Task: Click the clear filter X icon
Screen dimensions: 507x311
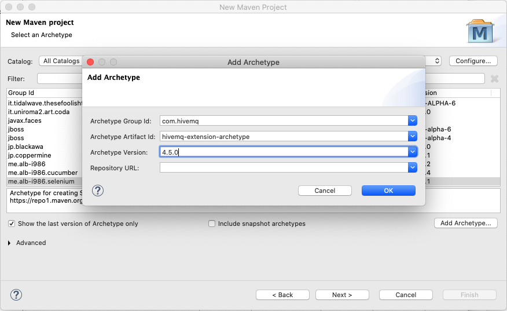Action: point(494,79)
